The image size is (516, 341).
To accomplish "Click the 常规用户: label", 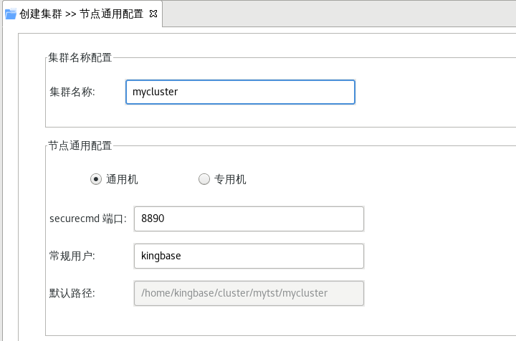I will tap(72, 256).
